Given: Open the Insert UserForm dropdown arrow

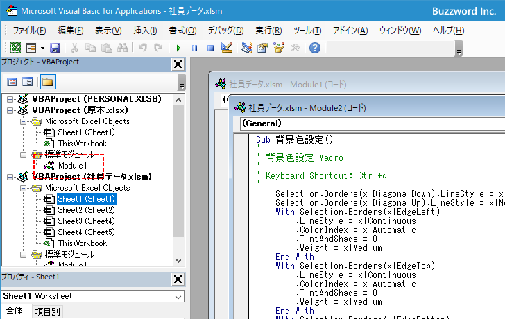Looking at the screenshot, I should 42,49.
